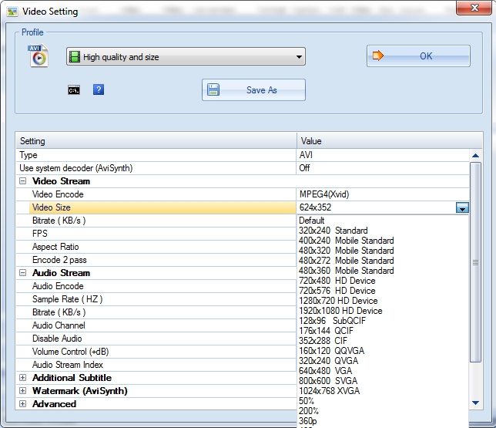Expand the Advanced section

tap(23, 404)
